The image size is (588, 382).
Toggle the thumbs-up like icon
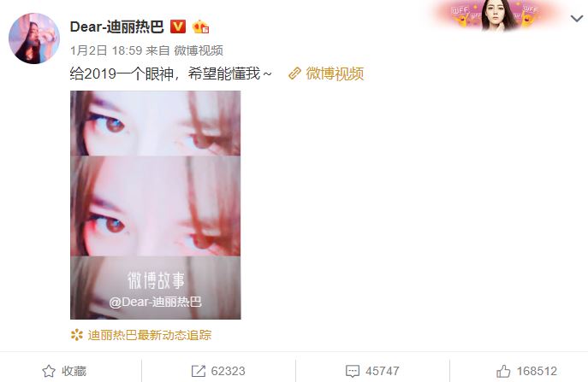503,371
